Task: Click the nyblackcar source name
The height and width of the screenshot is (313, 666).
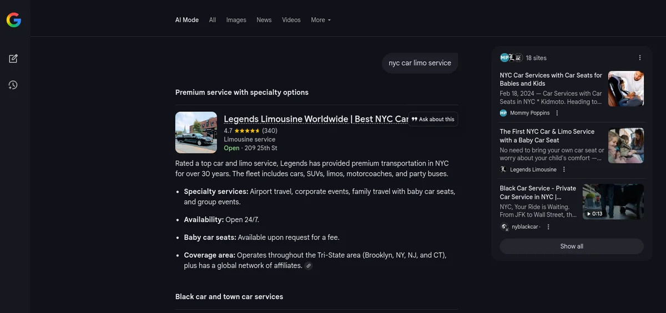Action: pyautogui.click(x=525, y=227)
